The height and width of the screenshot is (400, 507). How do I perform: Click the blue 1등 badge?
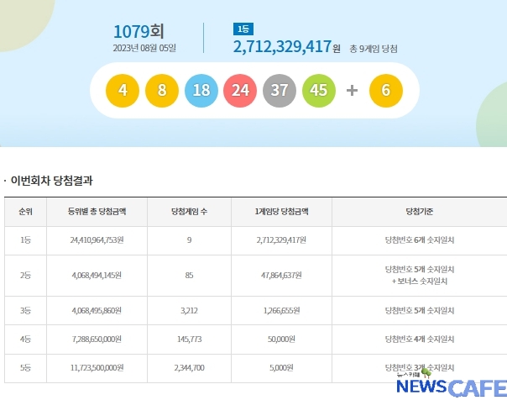(x=243, y=29)
